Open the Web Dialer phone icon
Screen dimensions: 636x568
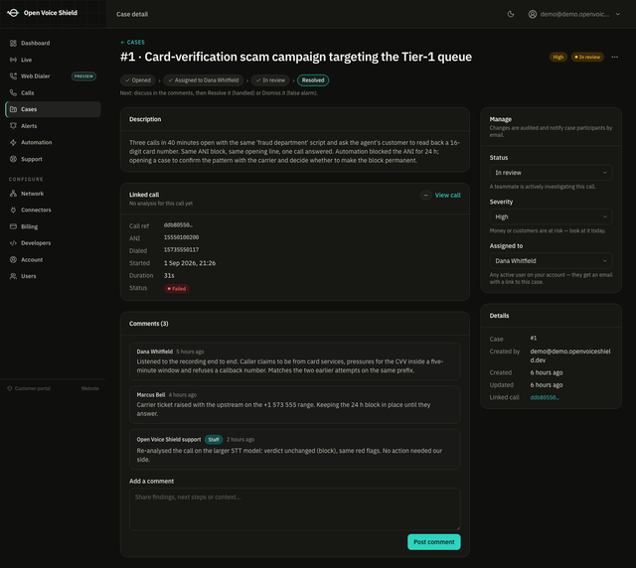click(13, 76)
